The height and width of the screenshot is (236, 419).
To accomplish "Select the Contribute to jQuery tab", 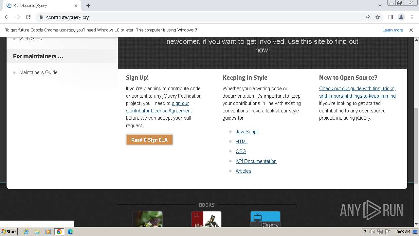I will [42, 6].
